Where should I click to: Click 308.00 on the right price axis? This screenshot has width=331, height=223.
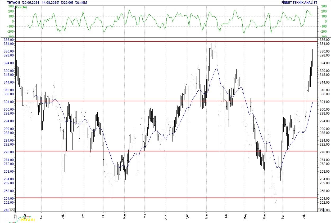click(x=325, y=94)
